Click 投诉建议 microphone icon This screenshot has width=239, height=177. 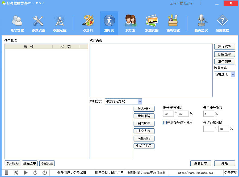tap(201, 21)
